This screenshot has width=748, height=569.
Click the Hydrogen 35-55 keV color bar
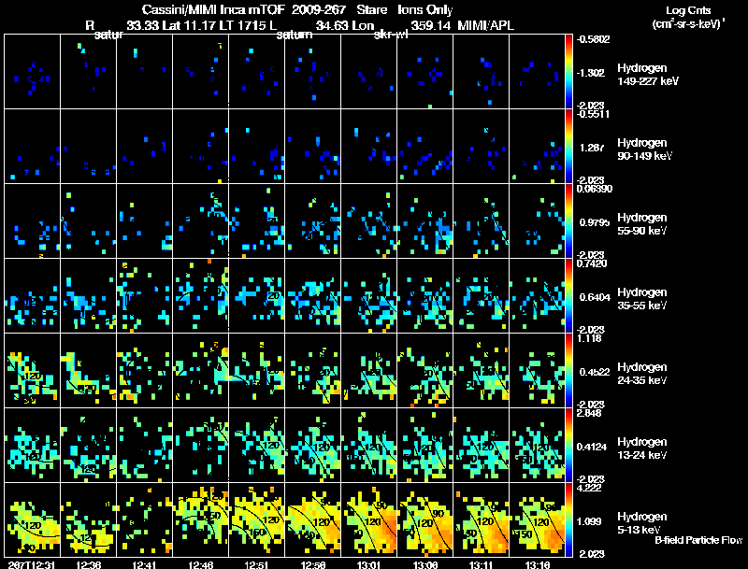pyautogui.click(x=568, y=295)
